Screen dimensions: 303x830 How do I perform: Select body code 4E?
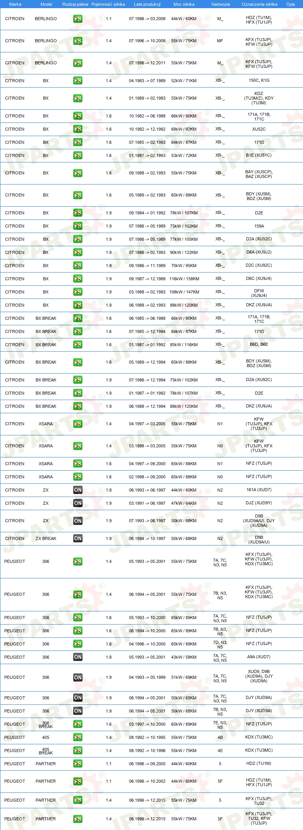pyautogui.click(x=220, y=751)
